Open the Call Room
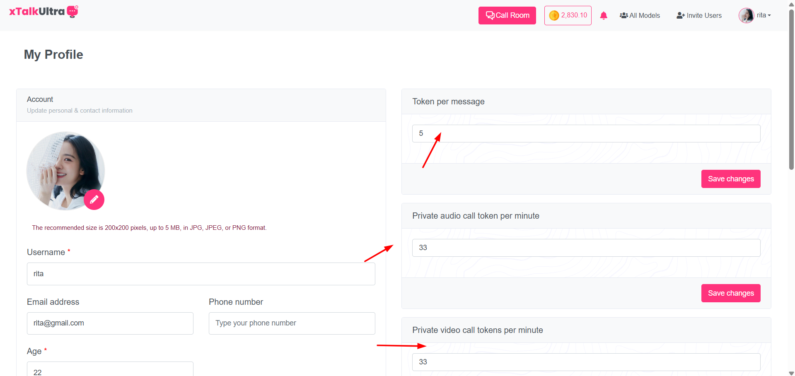 [507, 15]
